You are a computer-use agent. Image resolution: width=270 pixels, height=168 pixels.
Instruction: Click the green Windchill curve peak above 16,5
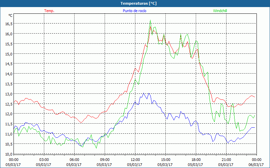(x=150, y=20)
